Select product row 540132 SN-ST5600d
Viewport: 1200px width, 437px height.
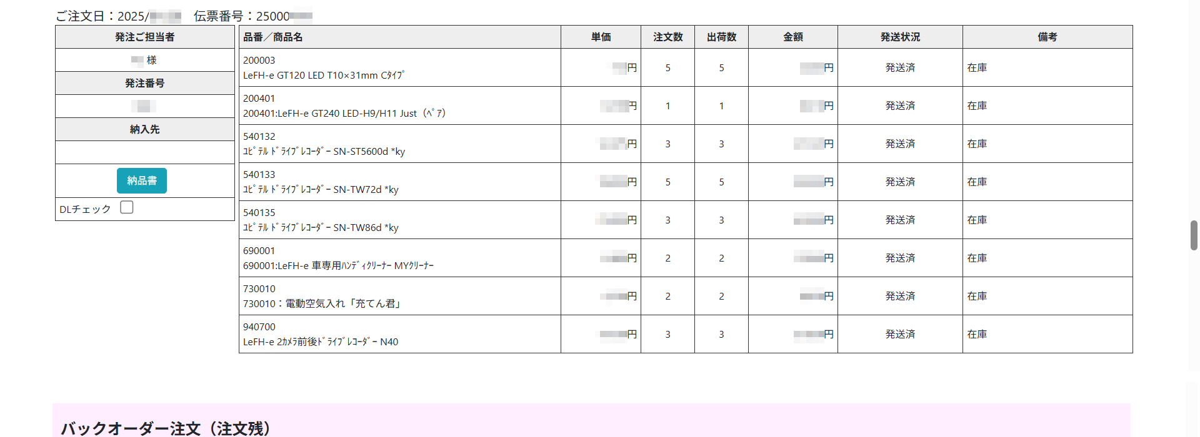[686, 144]
